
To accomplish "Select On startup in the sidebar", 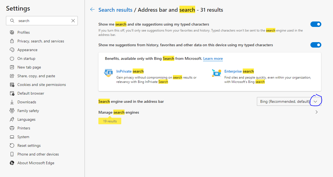I will point(26,58).
